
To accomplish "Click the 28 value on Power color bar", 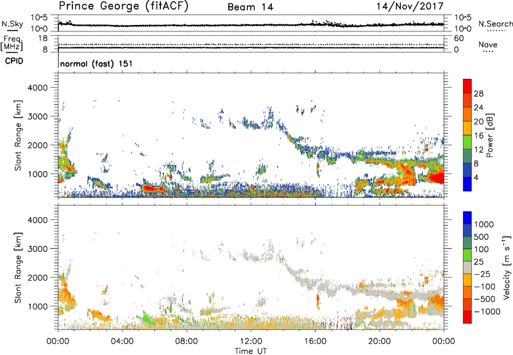I will (x=478, y=94).
